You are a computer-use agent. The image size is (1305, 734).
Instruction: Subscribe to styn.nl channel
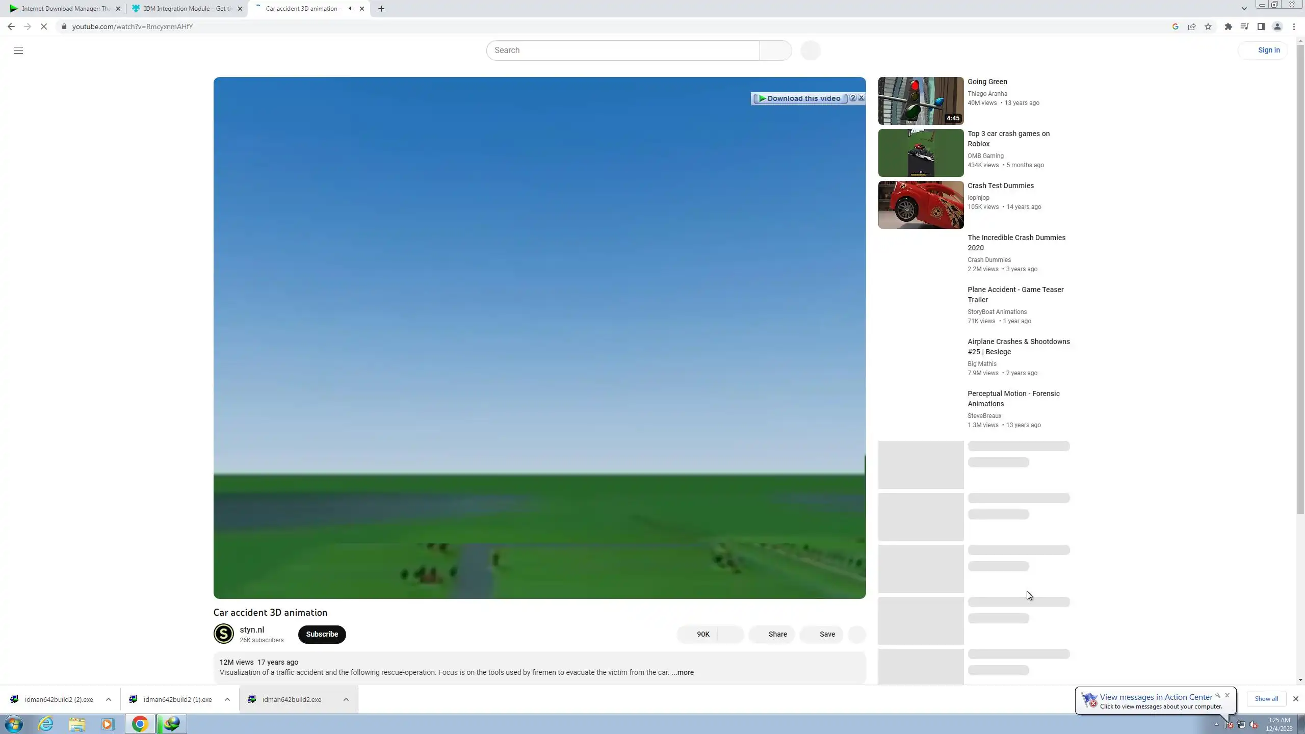322,634
